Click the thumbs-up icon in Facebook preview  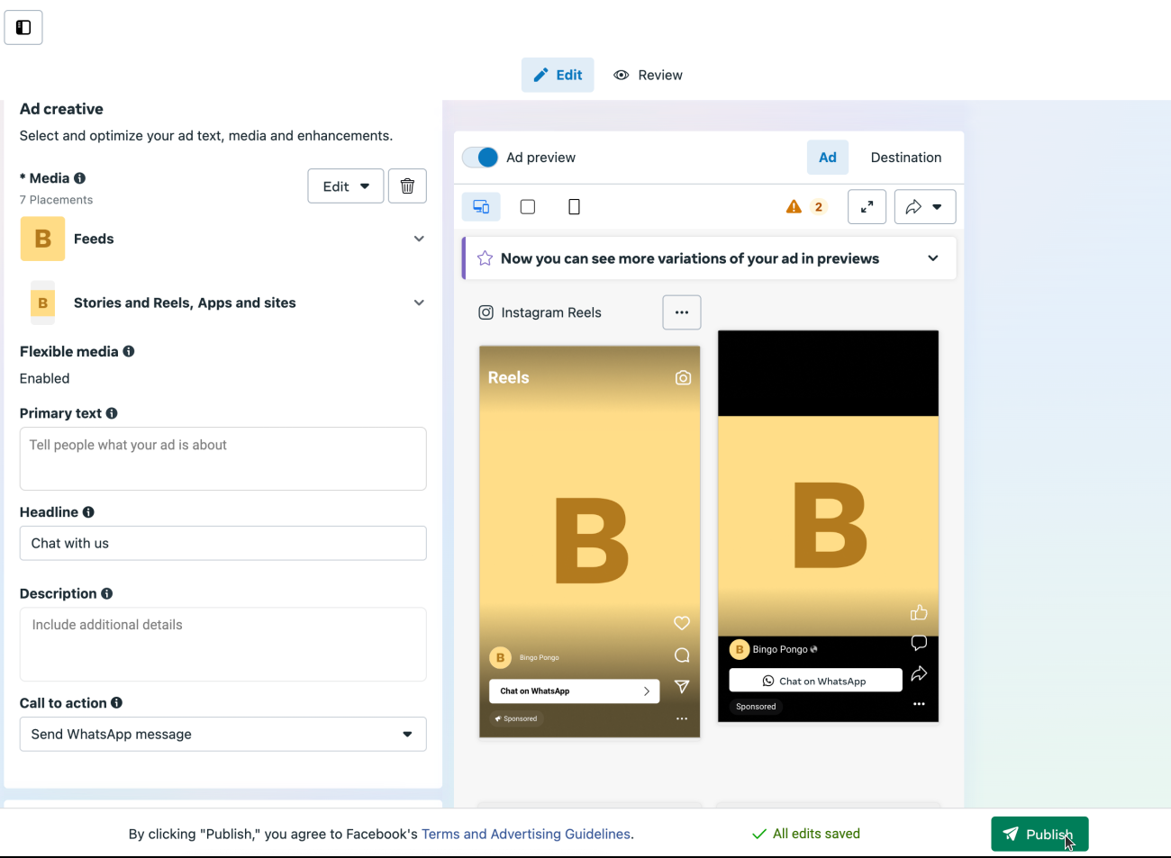coord(919,612)
